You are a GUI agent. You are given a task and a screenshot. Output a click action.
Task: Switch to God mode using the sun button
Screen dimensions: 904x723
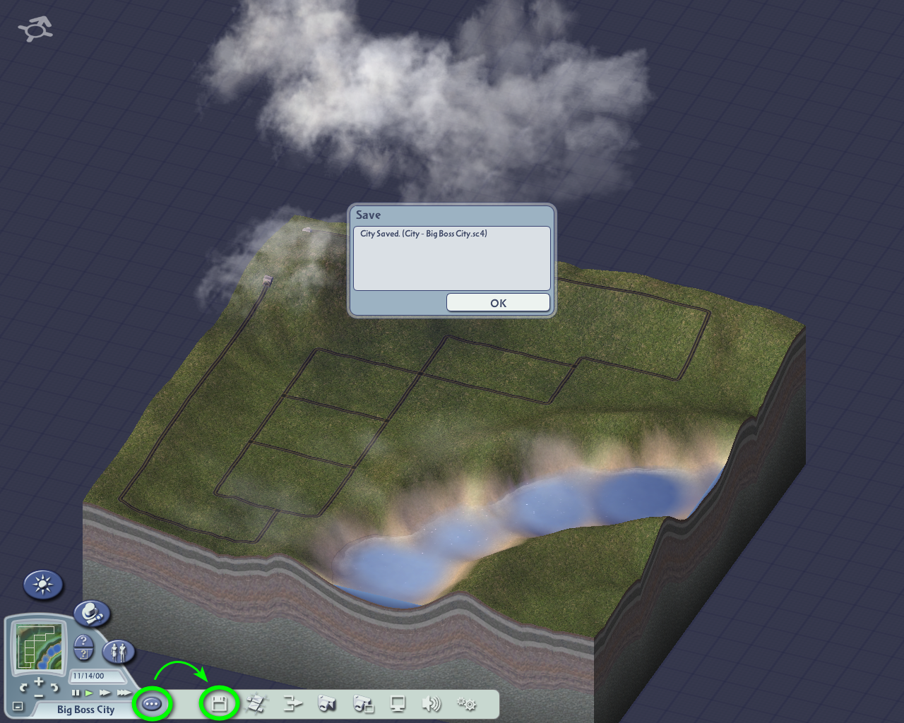[43, 585]
